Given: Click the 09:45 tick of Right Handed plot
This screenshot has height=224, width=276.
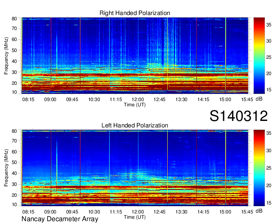Looking at the screenshot, I should (72, 99).
